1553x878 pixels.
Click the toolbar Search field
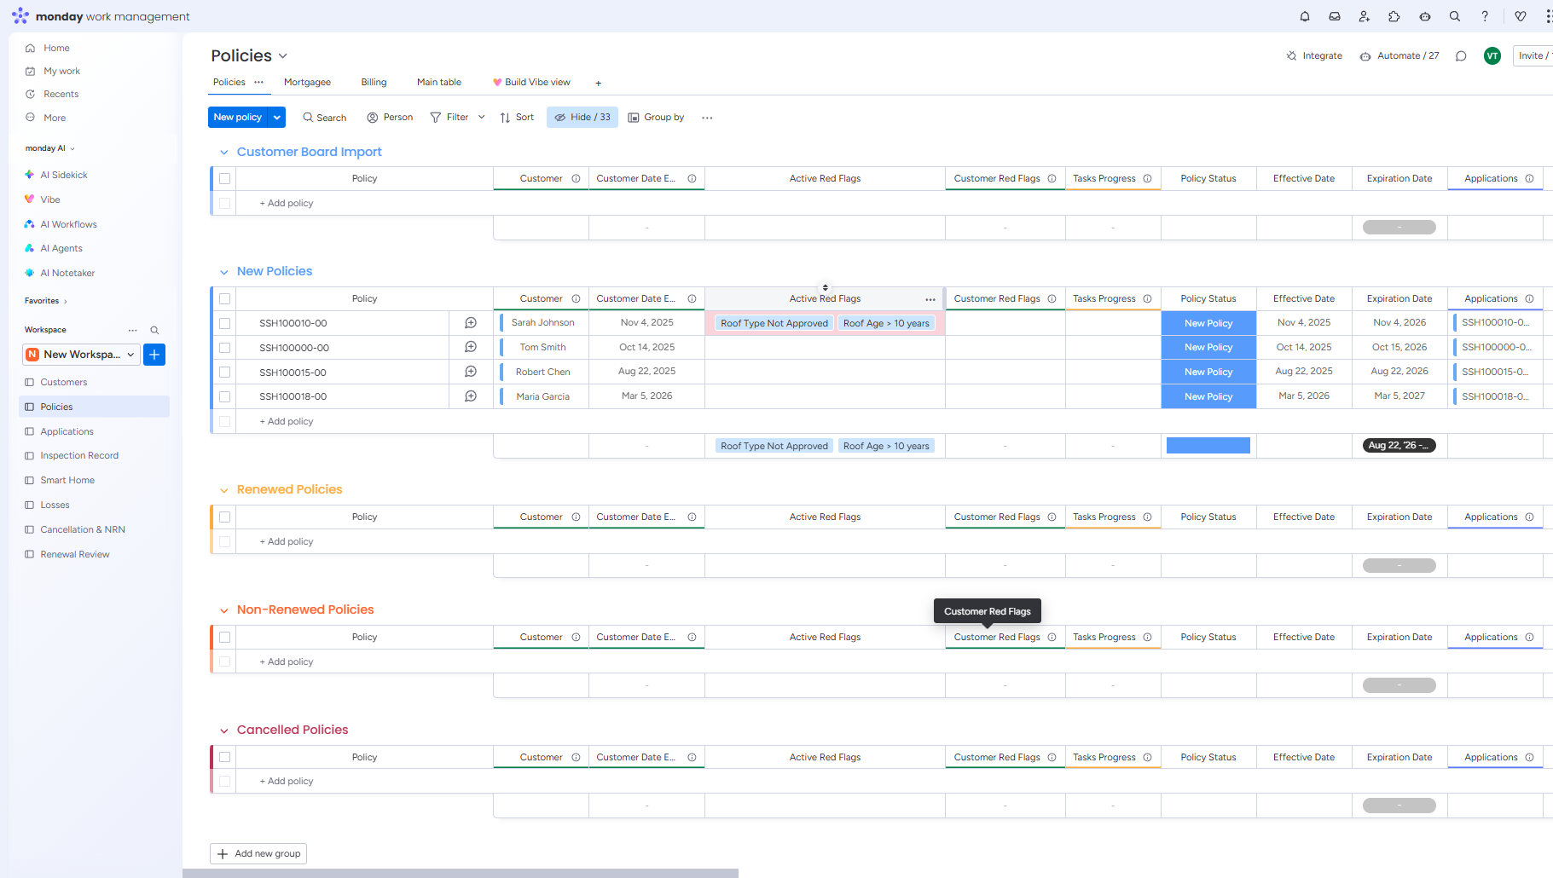324,118
